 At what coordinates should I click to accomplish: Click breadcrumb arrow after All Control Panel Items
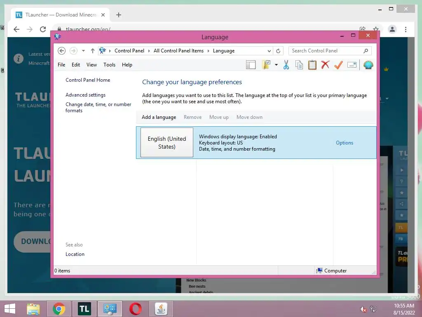pos(208,51)
